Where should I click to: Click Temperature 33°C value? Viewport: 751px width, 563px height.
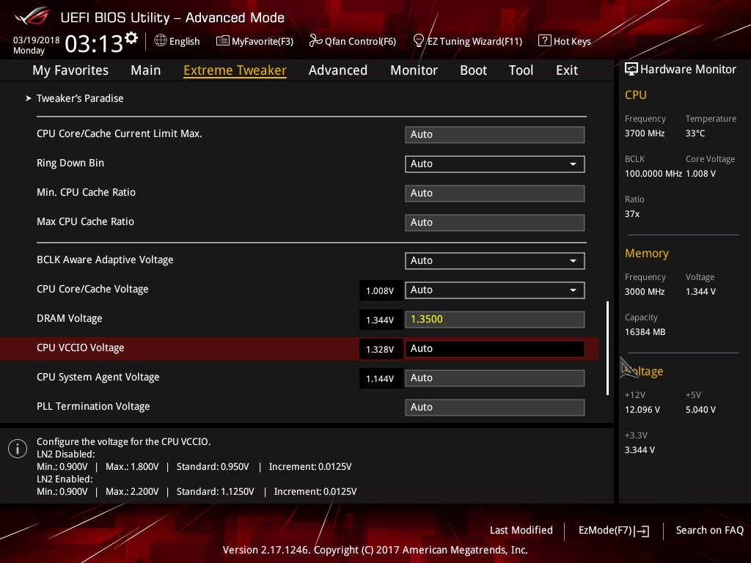[695, 133]
